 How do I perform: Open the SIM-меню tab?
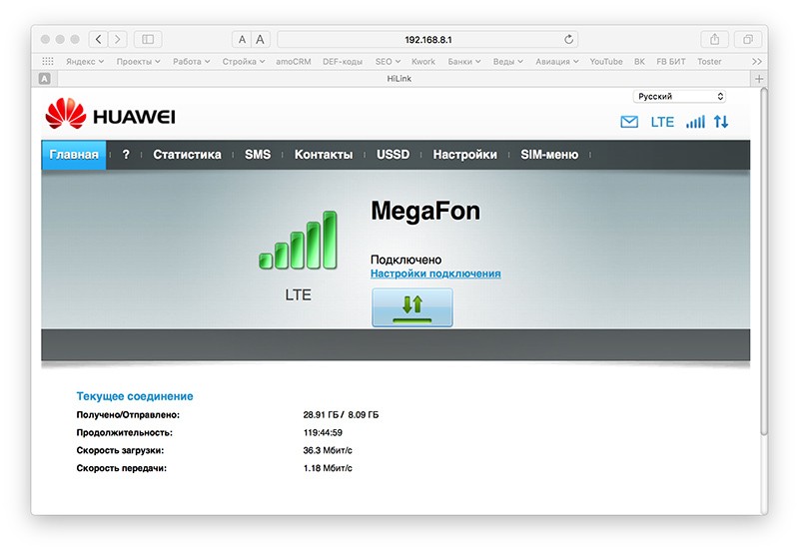[549, 155]
